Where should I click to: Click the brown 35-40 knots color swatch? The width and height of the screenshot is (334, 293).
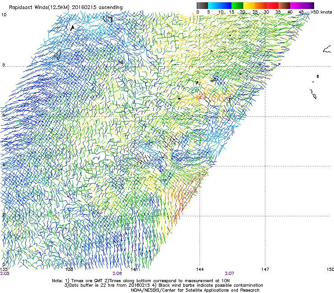click(x=284, y=5)
